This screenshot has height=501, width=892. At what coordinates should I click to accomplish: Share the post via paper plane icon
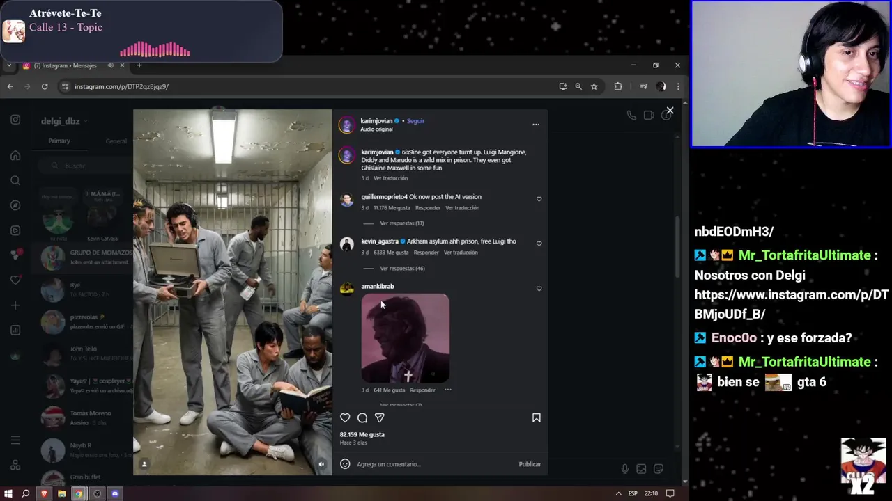(x=380, y=417)
